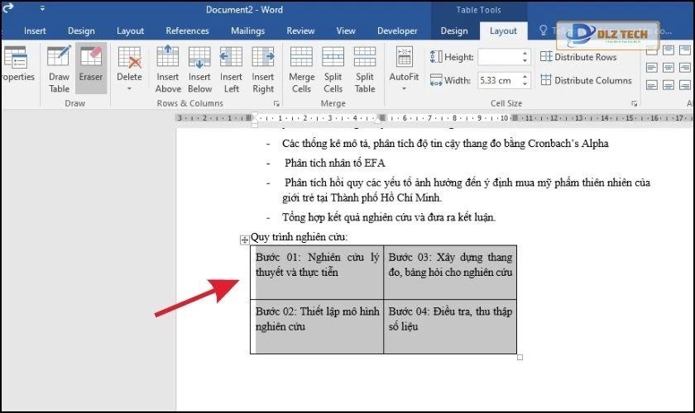The width and height of the screenshot is (695, 413).
Task: Add a column with Insert Left
Action: pos(231,69)
